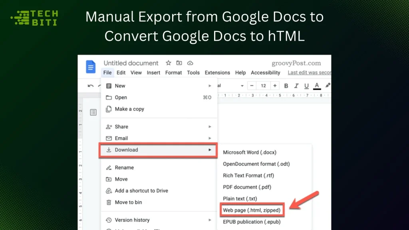409x230 pixels.
Task: Toggle Bold formatting
Action: [286, 85]
